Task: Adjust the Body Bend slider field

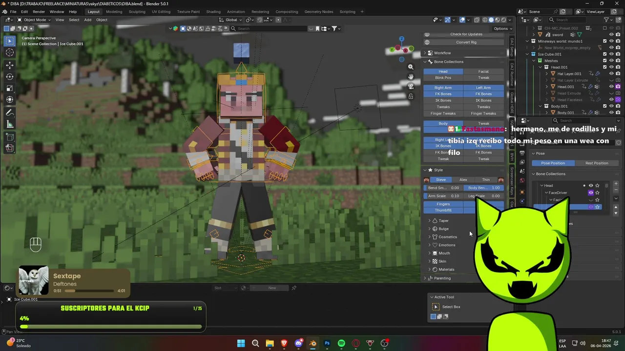Action: point(484,188)
